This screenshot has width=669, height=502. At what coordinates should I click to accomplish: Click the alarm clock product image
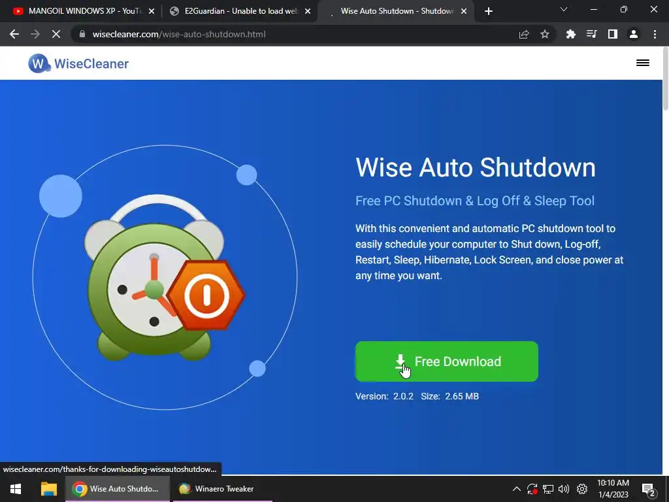(164, 277)
